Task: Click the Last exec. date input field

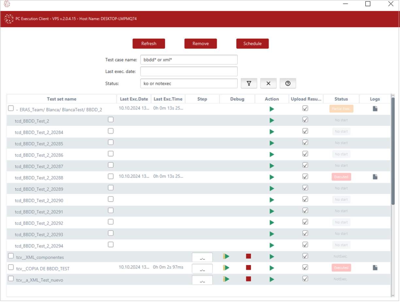Action: click(x=189, y=71)
